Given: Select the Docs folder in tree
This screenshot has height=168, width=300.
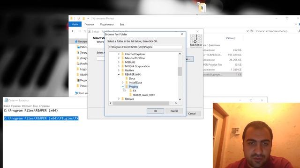Looking at the screenshot, I should pyautogui.click(x=132, y=78).
